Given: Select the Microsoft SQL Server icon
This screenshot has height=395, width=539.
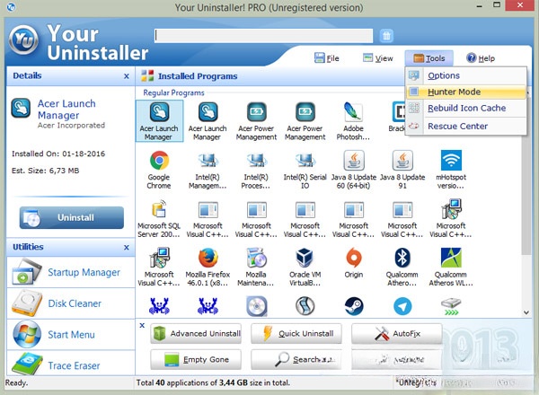Looking at the screenshot, I should coord(159,218).
